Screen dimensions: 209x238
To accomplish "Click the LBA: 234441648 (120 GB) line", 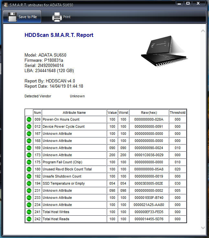I will click(x=49, y=70).
